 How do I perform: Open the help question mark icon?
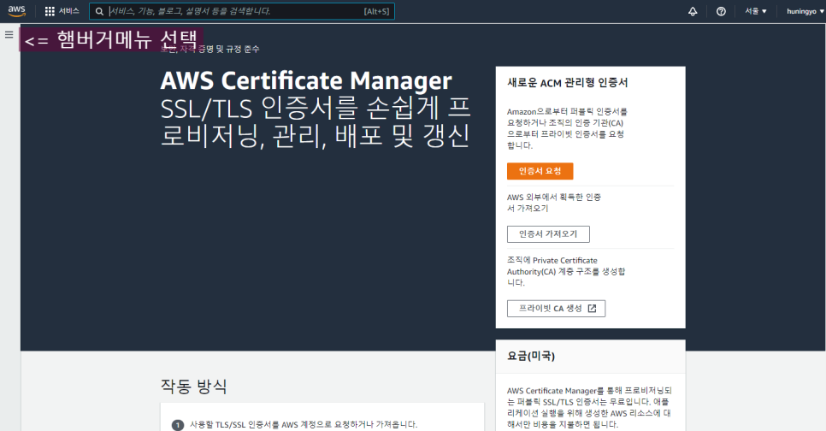721,11
